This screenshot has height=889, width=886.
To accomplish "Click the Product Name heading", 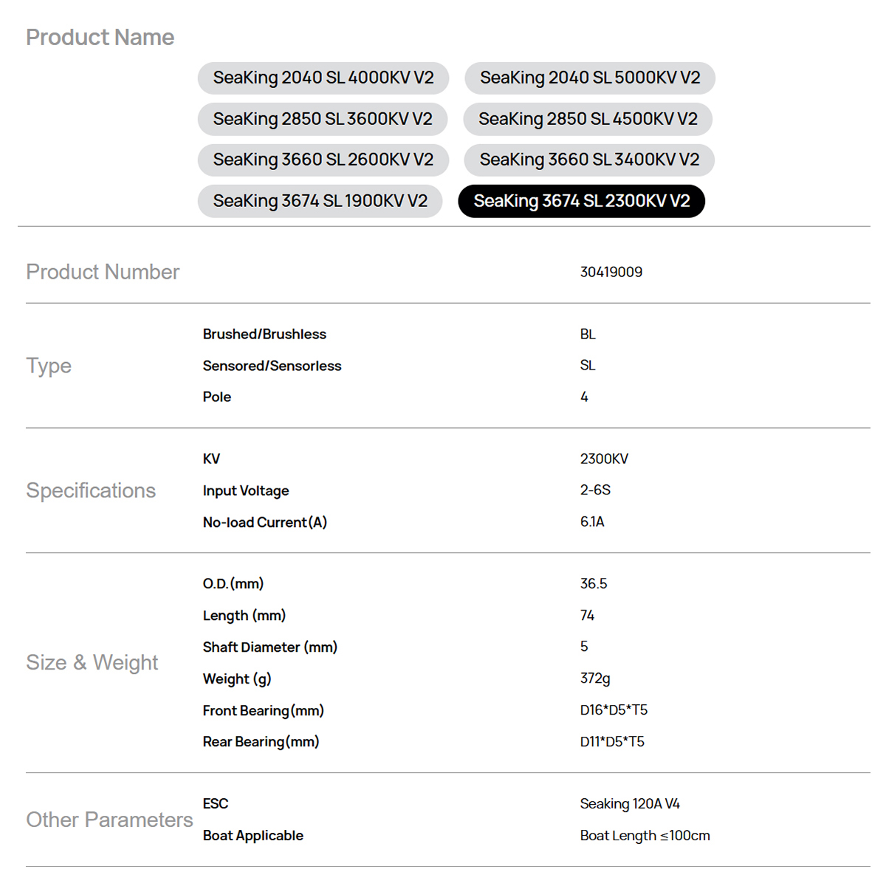I will (100, 38).
